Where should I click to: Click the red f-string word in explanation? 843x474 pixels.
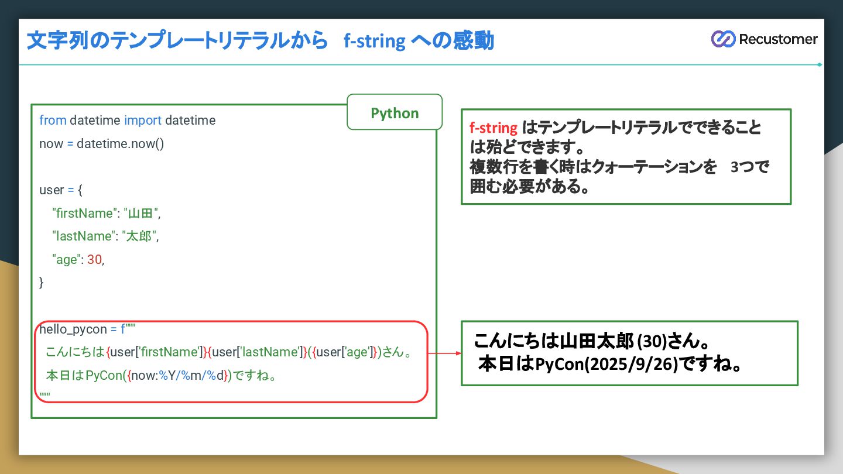pos(494,128)
